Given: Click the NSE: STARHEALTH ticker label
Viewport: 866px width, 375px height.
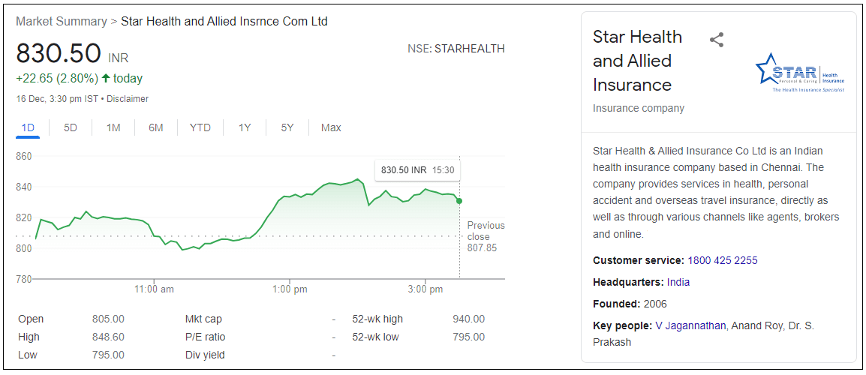Looking at the screenshot, I should coord(456,49).
